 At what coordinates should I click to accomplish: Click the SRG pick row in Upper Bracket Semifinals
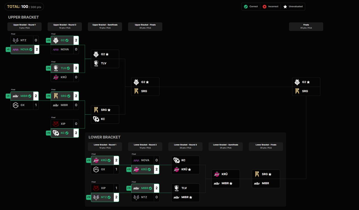point(105,110)
